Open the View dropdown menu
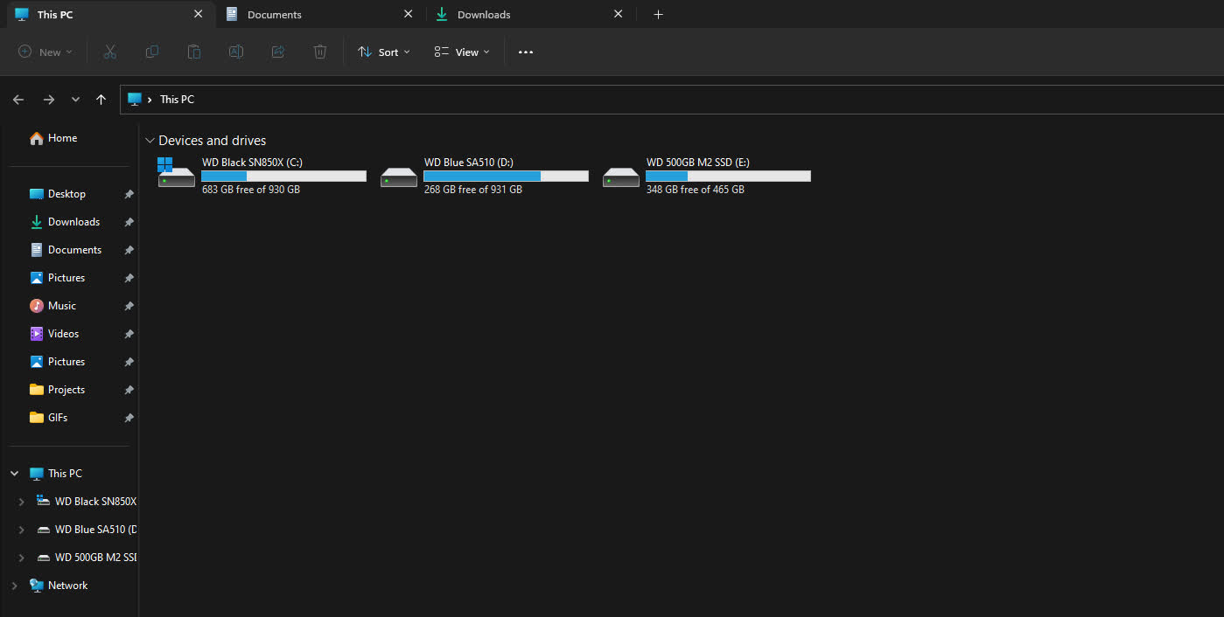 pyautogui.click(x=462, y=52)
